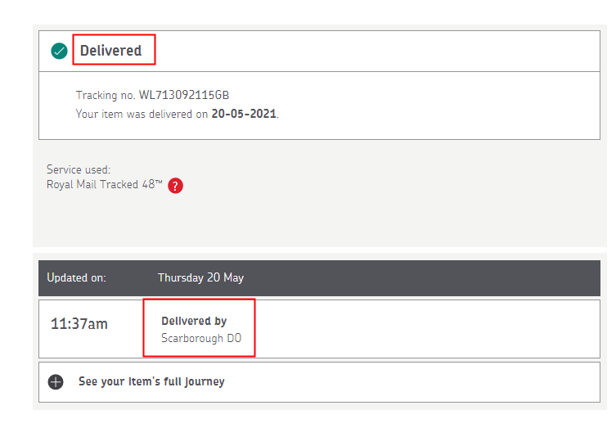Click the 11:37am delivery time
Image resolution: width=616 pixels, height=428 pixels.
click(79, 324)
